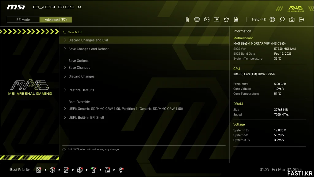
Task: Open the language globe icon
Action: point(272,19)
